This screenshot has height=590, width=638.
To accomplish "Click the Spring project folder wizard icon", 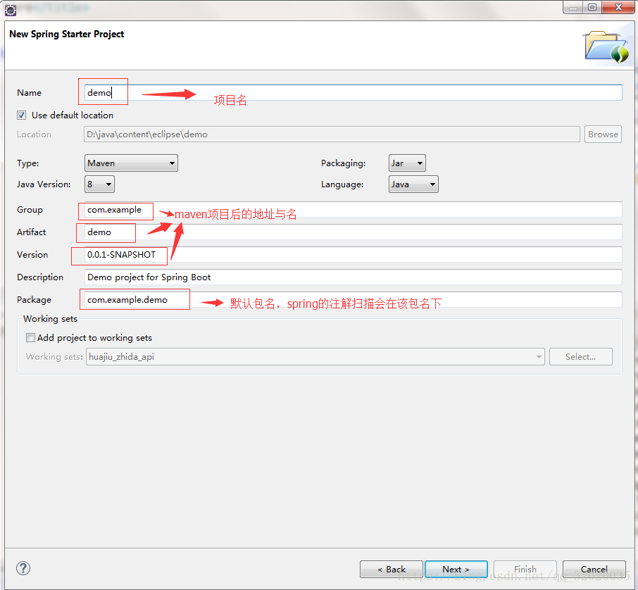I will (607, 46).
